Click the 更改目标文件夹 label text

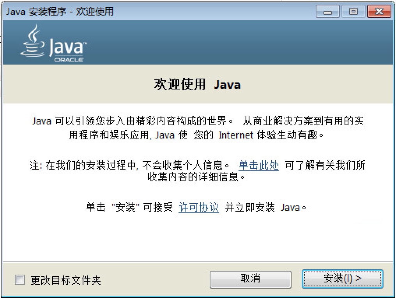(65, 280)
